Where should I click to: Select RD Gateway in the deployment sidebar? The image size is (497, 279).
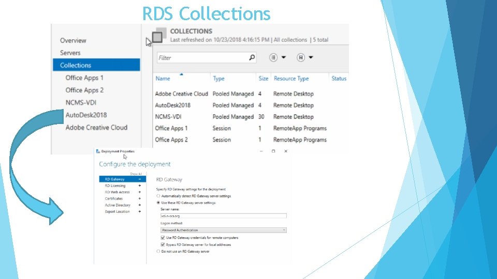[123, 179]
